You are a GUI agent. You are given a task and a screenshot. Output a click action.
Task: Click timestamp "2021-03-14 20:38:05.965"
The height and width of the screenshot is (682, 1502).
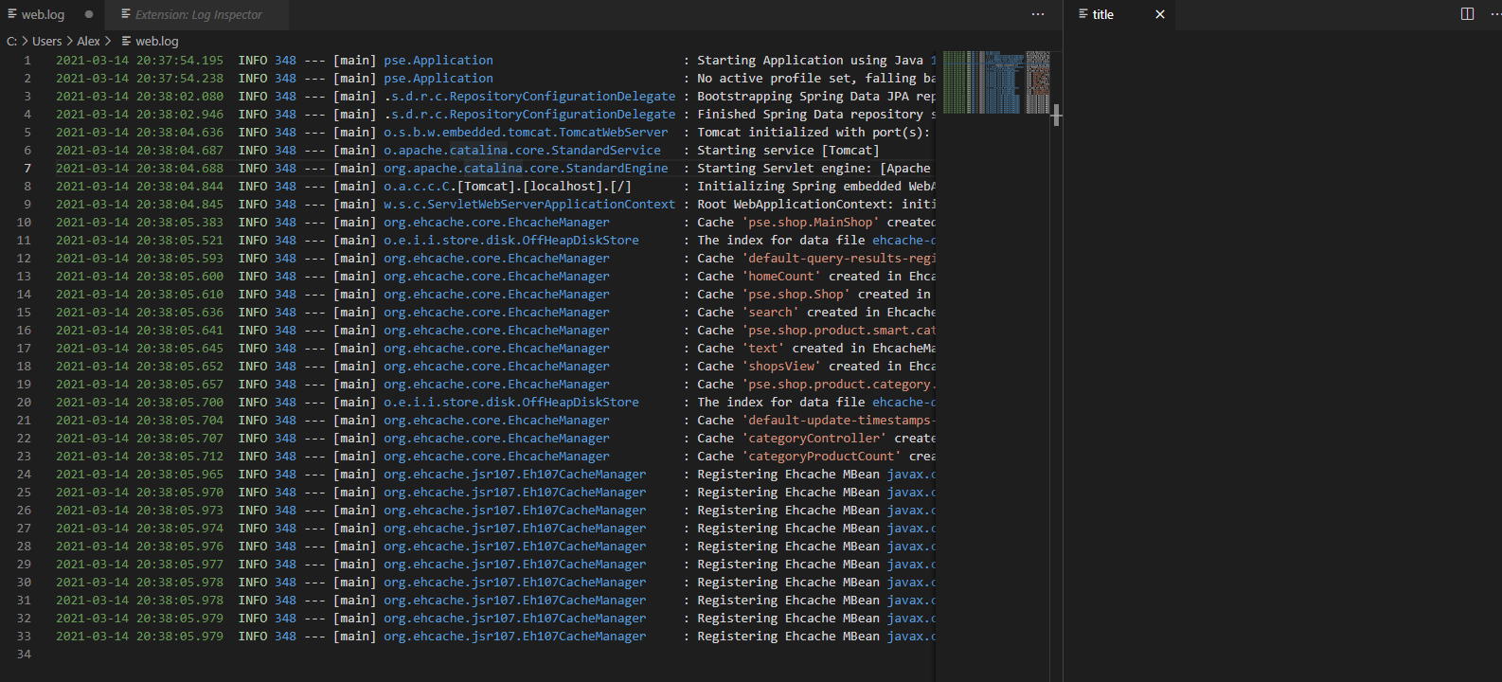tap(140, 475)
